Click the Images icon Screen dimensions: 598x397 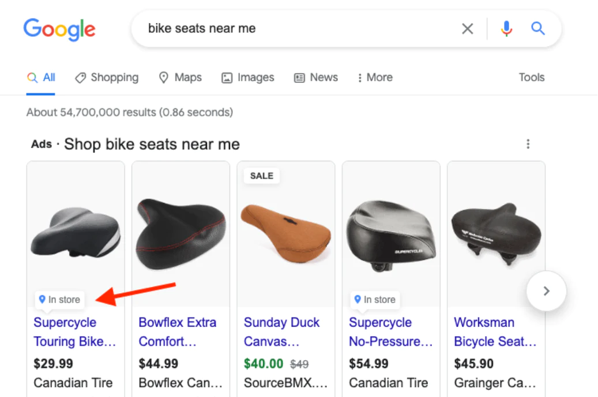point(227,77)
